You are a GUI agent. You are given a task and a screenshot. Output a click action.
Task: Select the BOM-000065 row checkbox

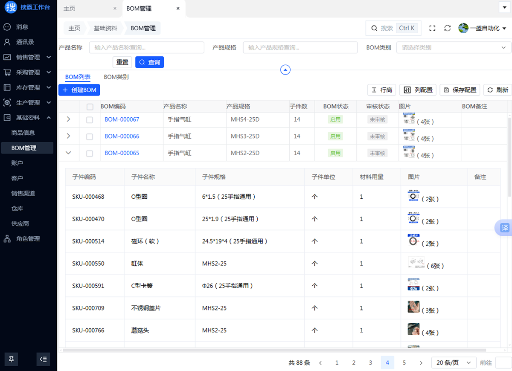[90, 154]
